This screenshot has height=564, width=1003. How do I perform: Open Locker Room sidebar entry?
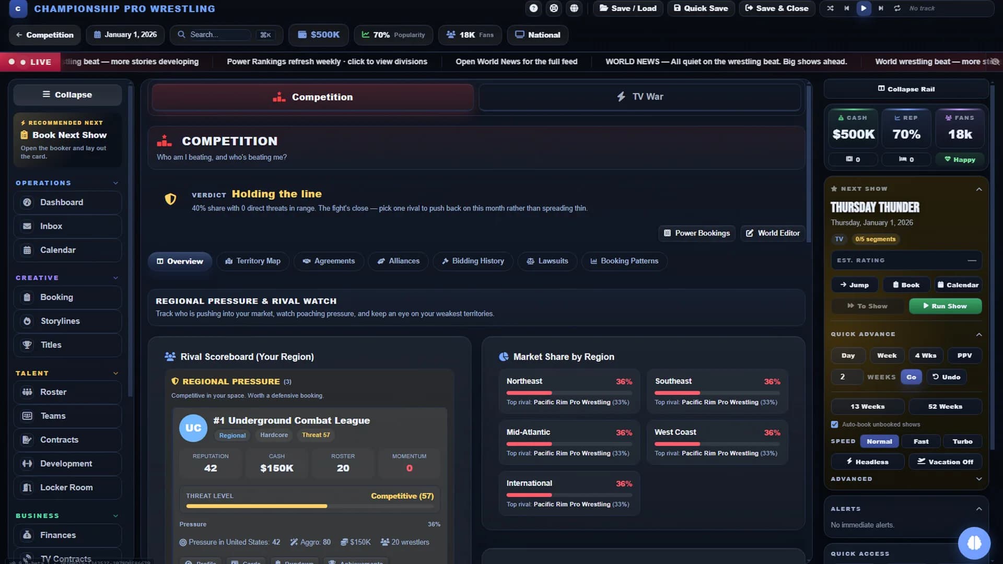point(67,488)
